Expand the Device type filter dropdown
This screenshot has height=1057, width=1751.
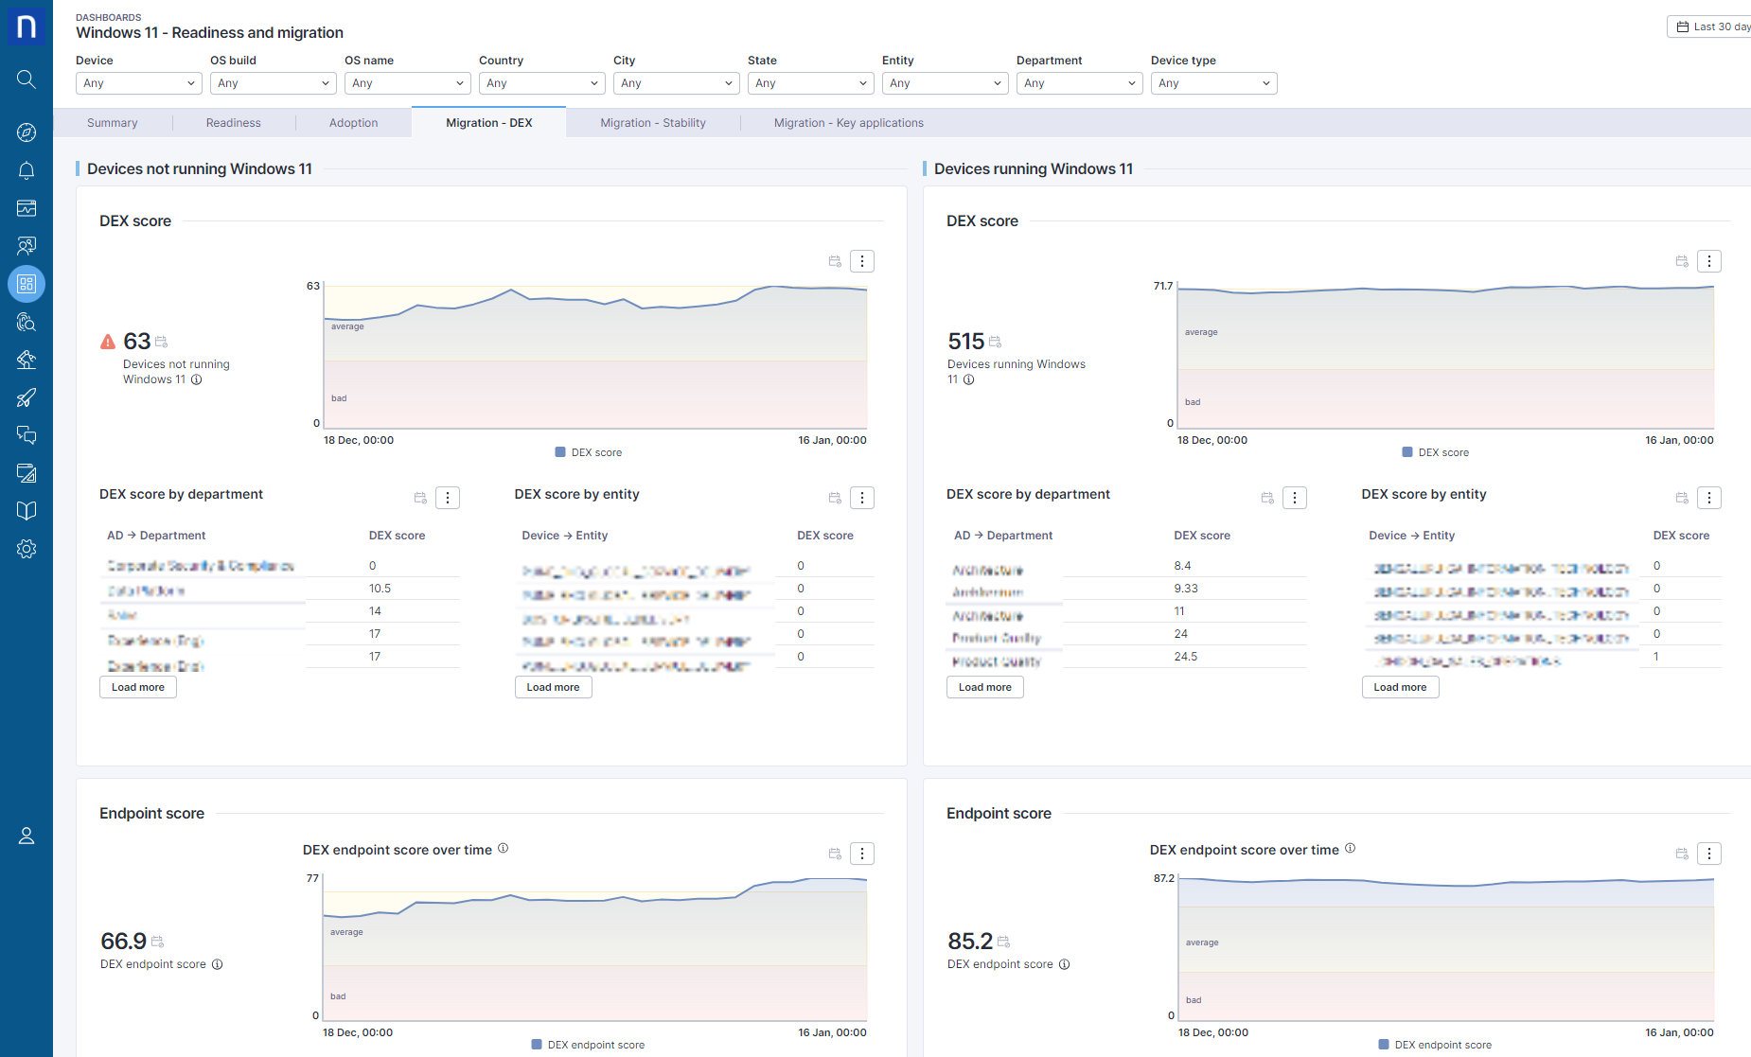pyautogui.click(x=1214, y=83)
